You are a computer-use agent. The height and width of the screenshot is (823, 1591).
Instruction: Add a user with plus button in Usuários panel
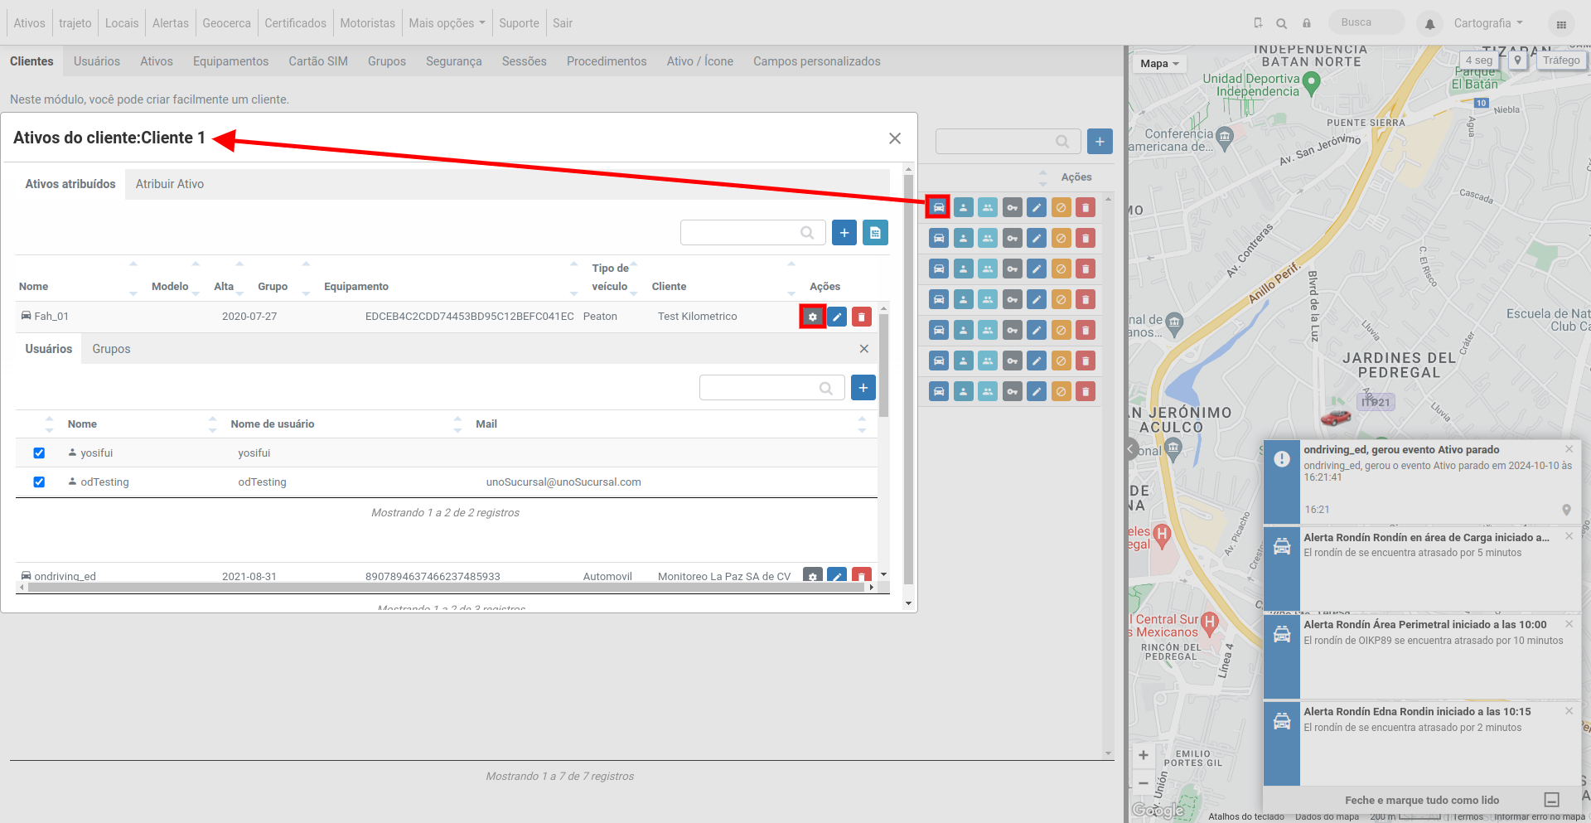coord(863,387)
